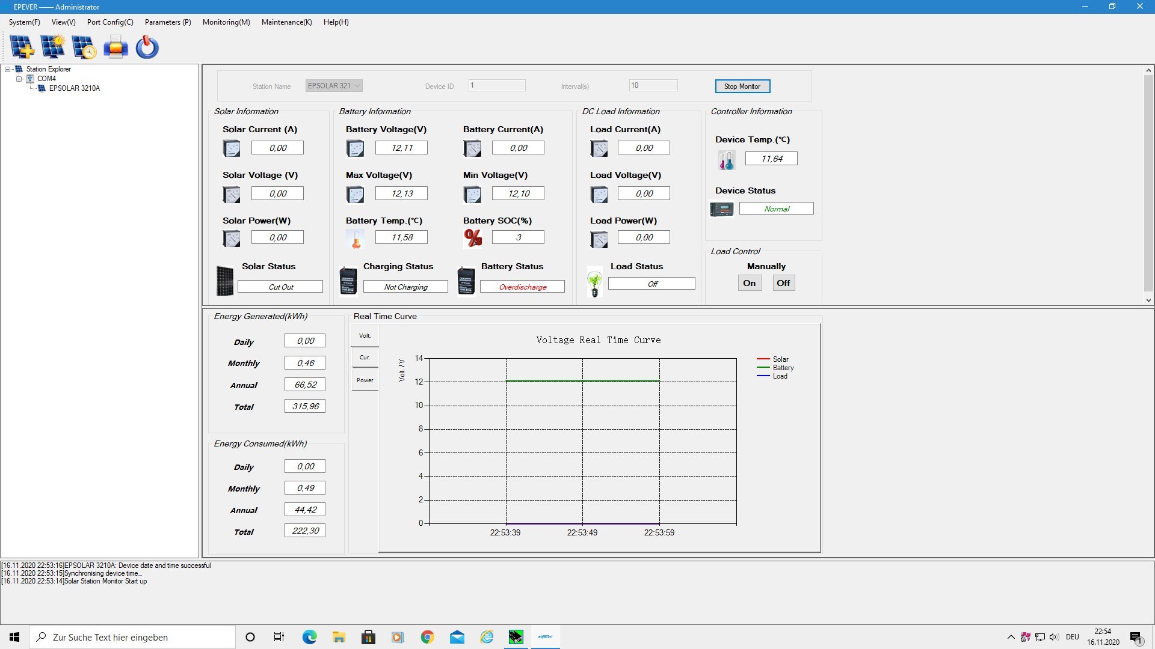
Task: Click the Stop Monitor button
Action: pos(742,87)
